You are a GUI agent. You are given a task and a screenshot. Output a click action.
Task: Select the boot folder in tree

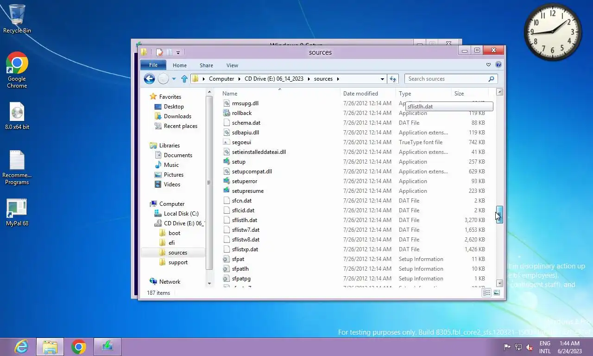coord(174,233)
